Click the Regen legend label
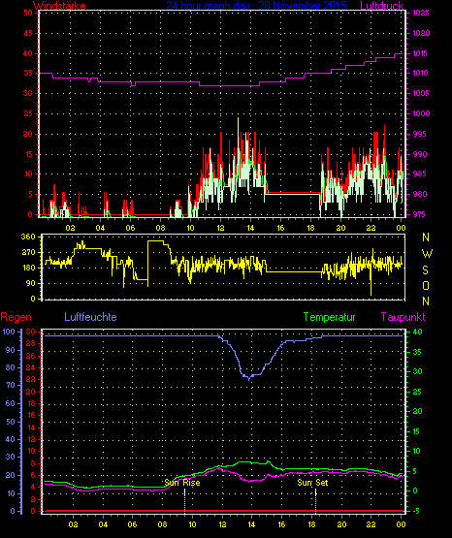The height and width of the screenshot is (538, 452). tap(16, 317)
